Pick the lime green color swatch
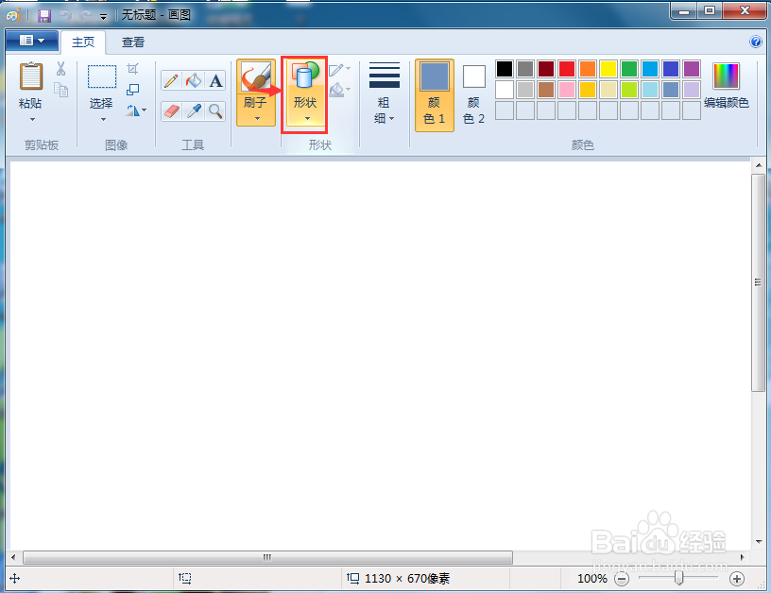Viewport: 771px width, 593px height. [x=629, y=90]
